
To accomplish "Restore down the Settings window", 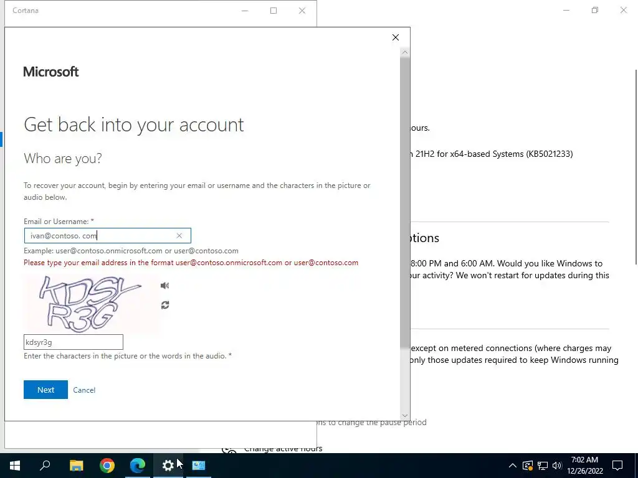I will (x=595, y=10).
